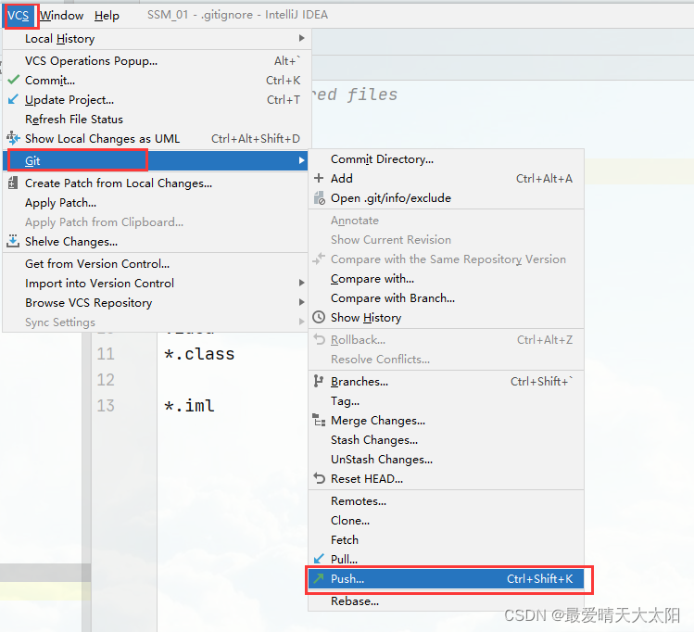
Task: Click the Shelve Changes icon
Action: click(13, 241)
